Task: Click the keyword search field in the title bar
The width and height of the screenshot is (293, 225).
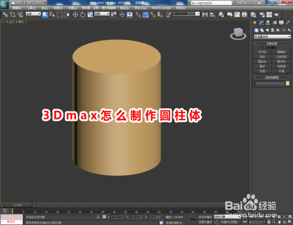Action: click(211, 3)
